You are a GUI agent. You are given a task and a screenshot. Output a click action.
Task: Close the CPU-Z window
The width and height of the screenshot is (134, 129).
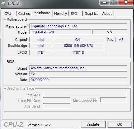pyautogui.click(x=126, y=2)
